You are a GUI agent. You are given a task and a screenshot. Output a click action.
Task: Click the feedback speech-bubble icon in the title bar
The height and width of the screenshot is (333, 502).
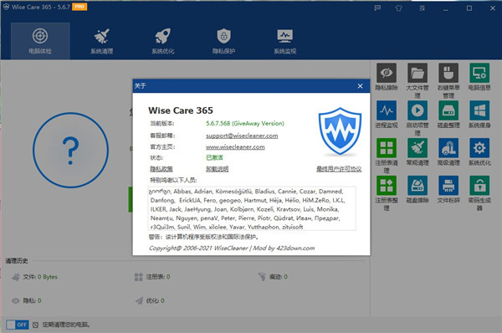click(377, 8)
